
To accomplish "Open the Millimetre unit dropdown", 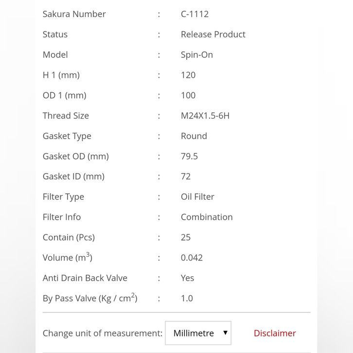I will (x=198, y=333).
